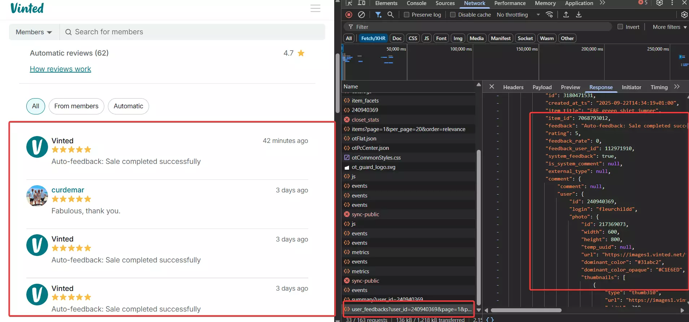Click the record network log icon
689x322 pixels.
349,15
